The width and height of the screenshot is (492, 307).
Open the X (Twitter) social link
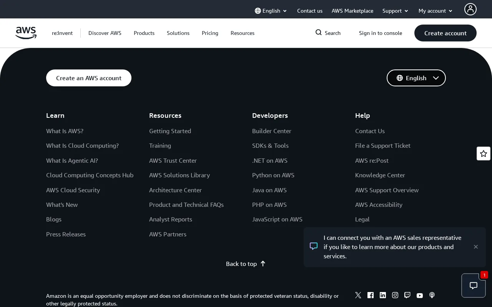click(358, 295)
